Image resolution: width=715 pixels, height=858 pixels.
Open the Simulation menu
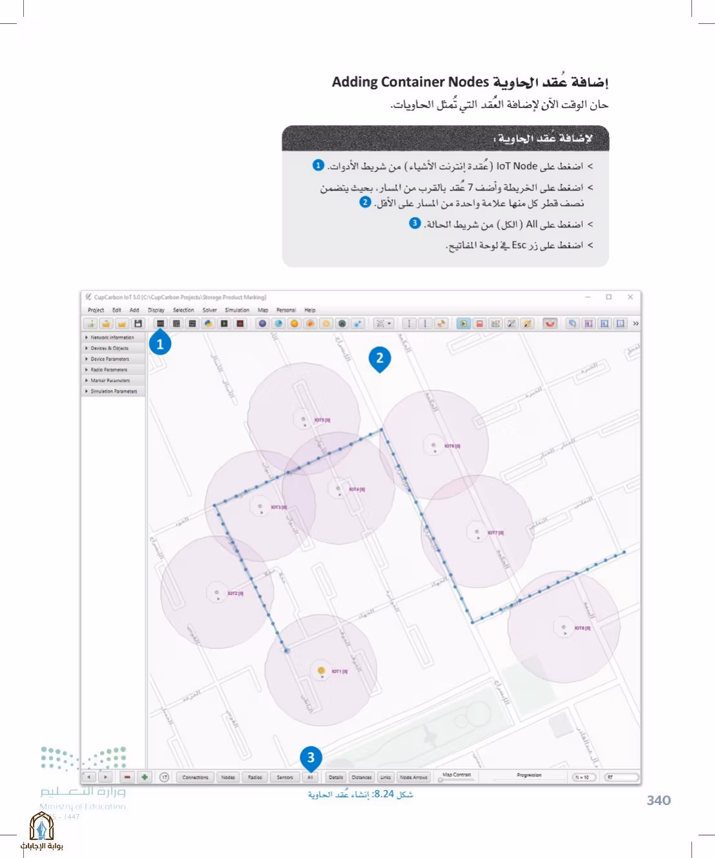click(237, 310)
